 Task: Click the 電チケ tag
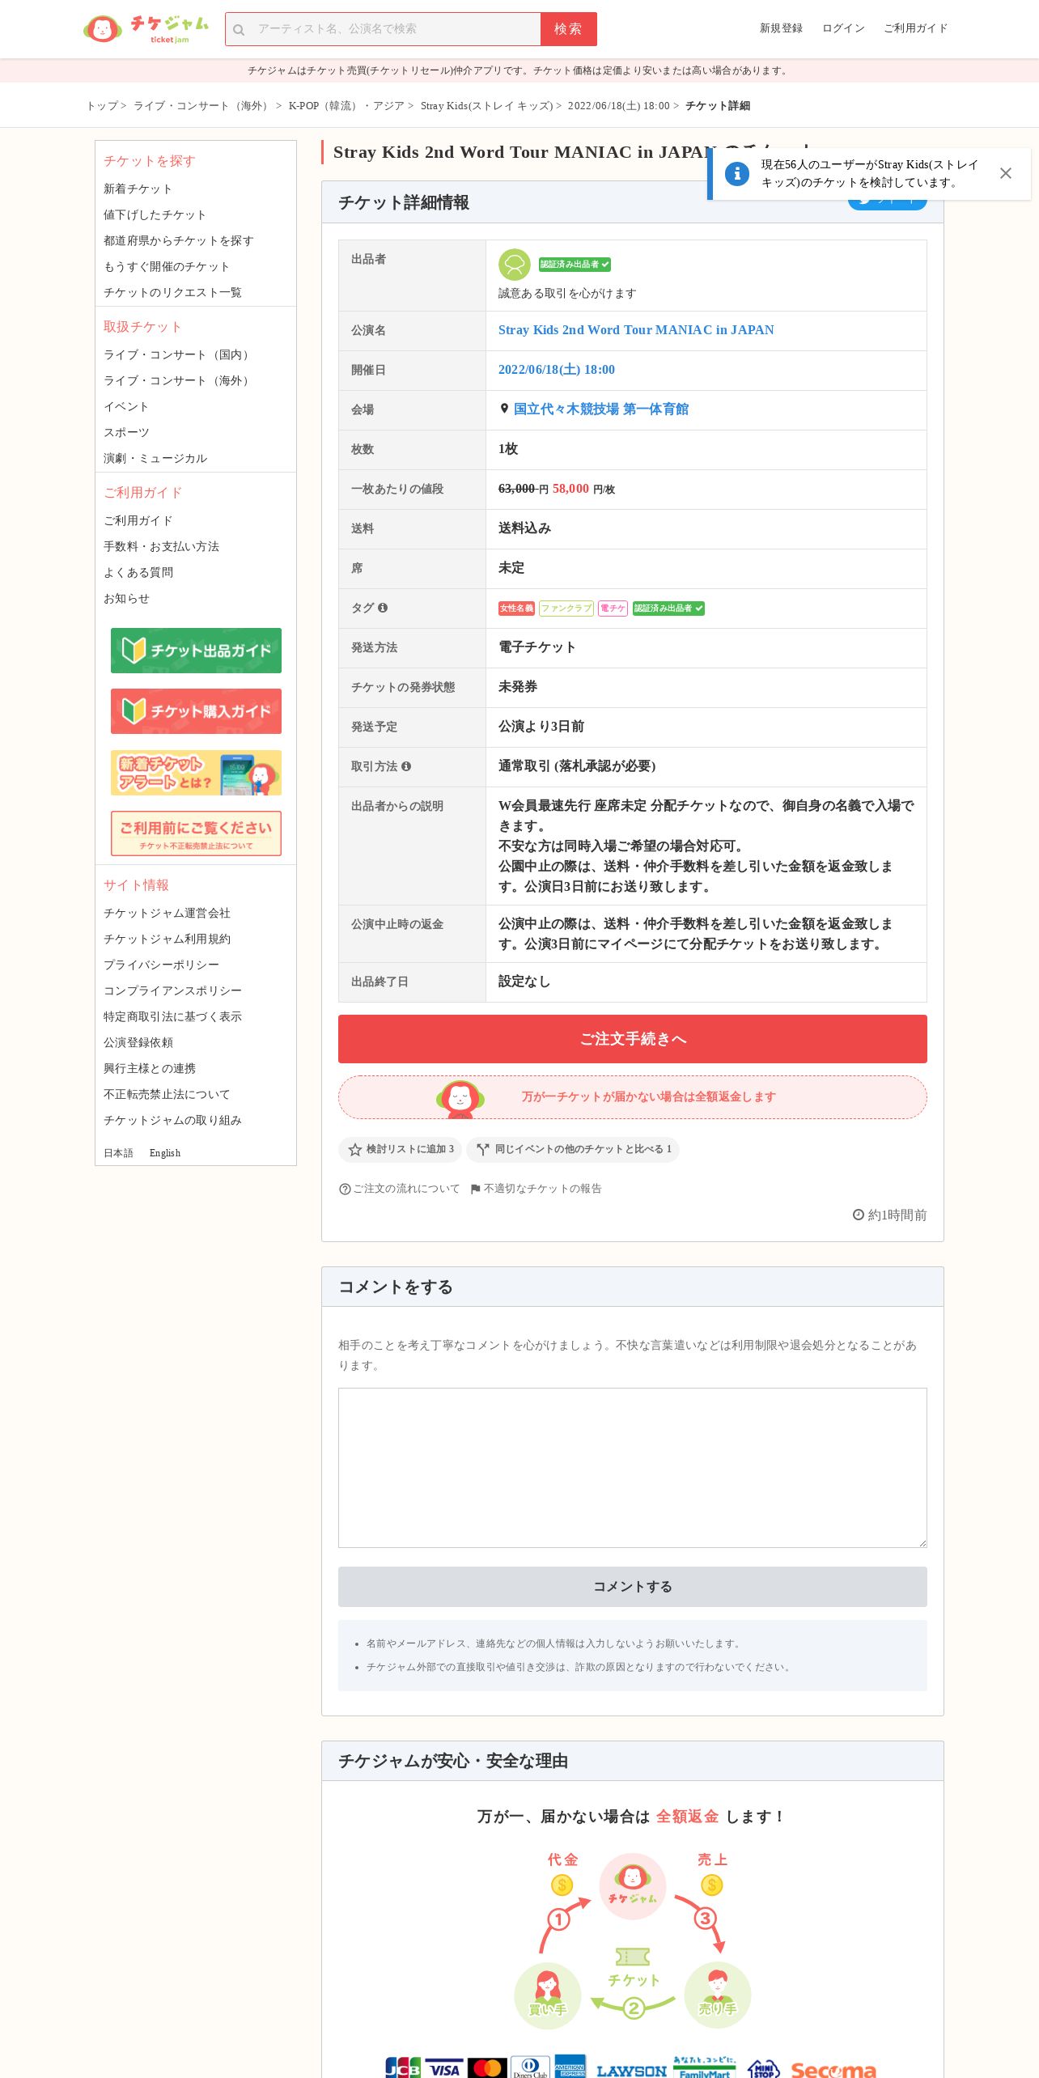click(613, 609)
